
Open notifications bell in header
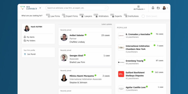pos(153,8)
